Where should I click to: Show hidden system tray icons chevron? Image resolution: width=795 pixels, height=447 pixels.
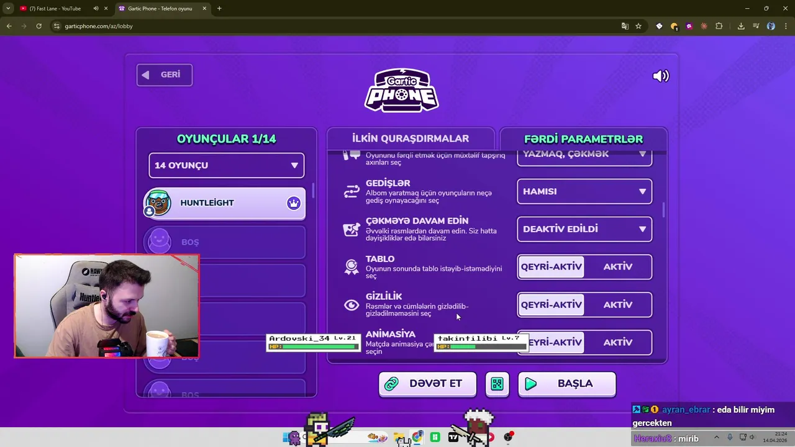tap(717, 437)
